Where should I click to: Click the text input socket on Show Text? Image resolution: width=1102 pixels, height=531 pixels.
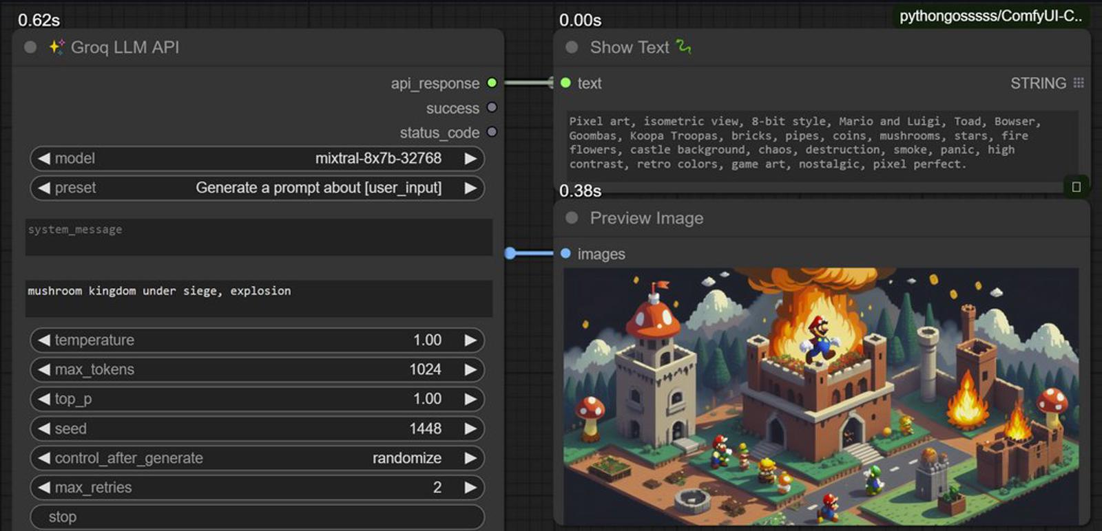coord(565,83)
